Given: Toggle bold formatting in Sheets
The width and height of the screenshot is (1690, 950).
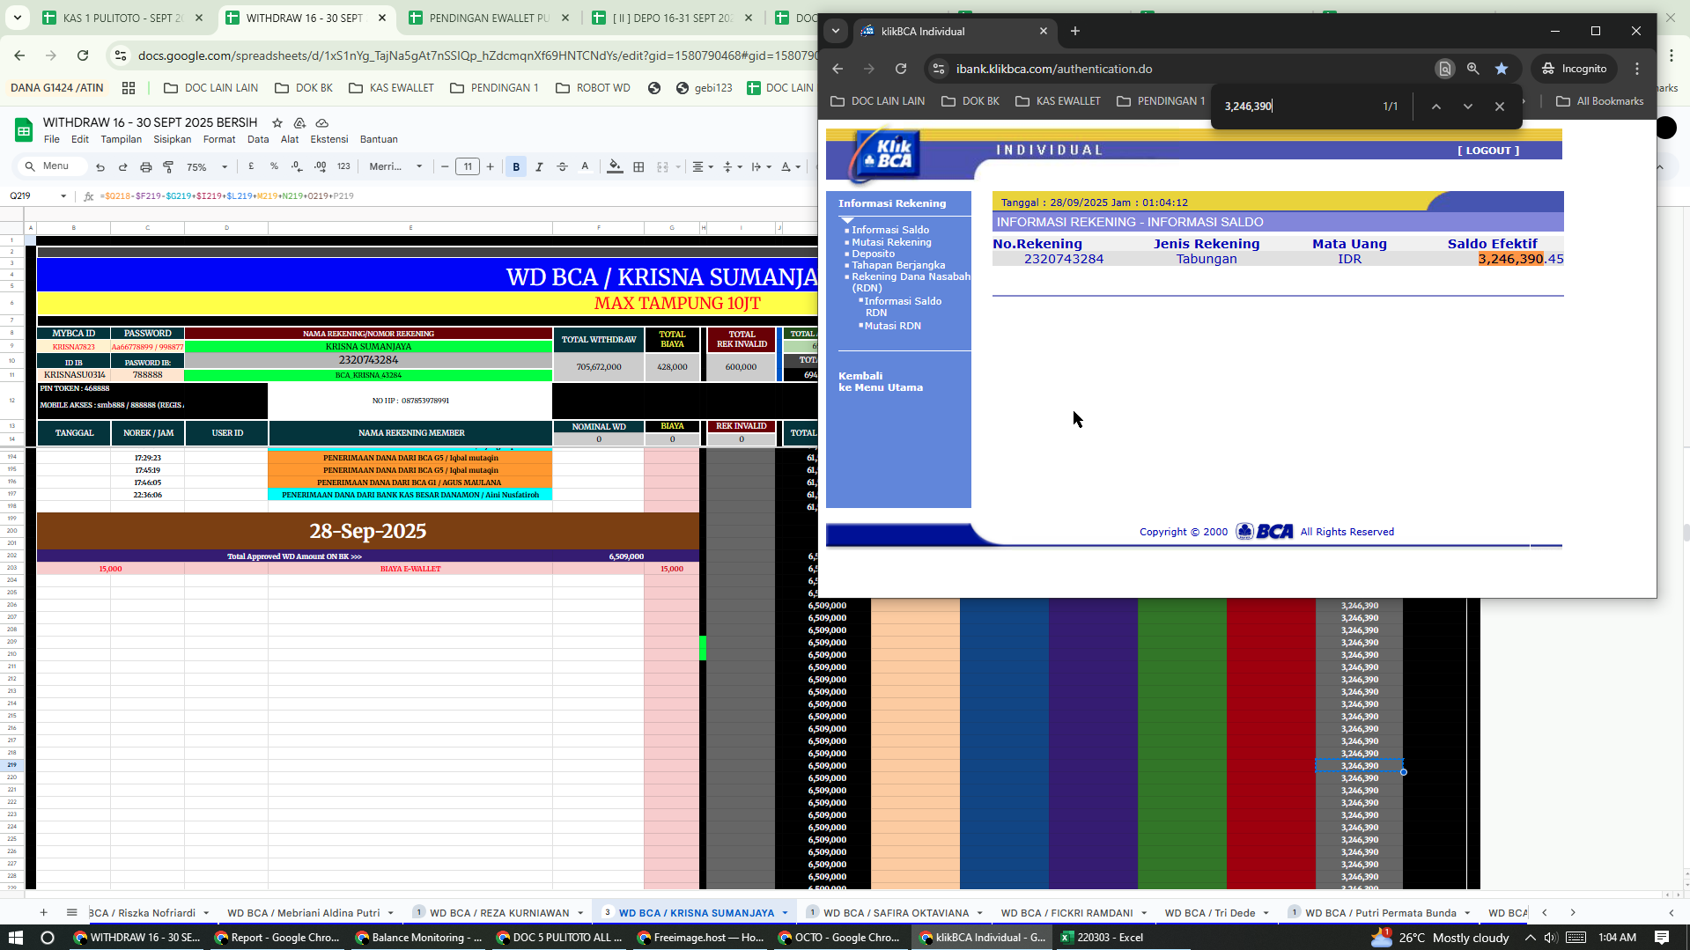Looking at the screenshot, I should tap(516, 166).
